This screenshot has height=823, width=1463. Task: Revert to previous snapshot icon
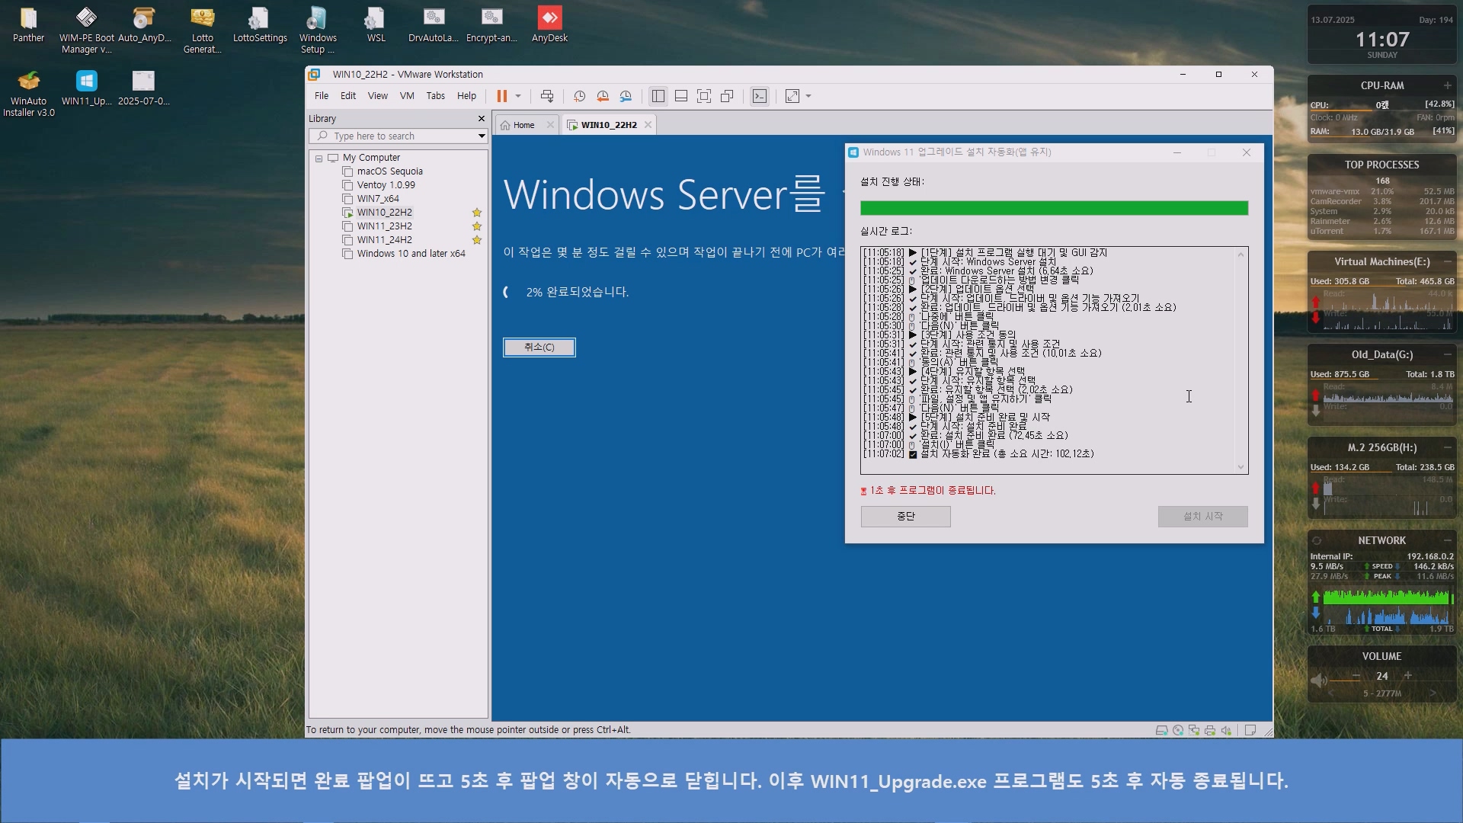click(603, 96)
